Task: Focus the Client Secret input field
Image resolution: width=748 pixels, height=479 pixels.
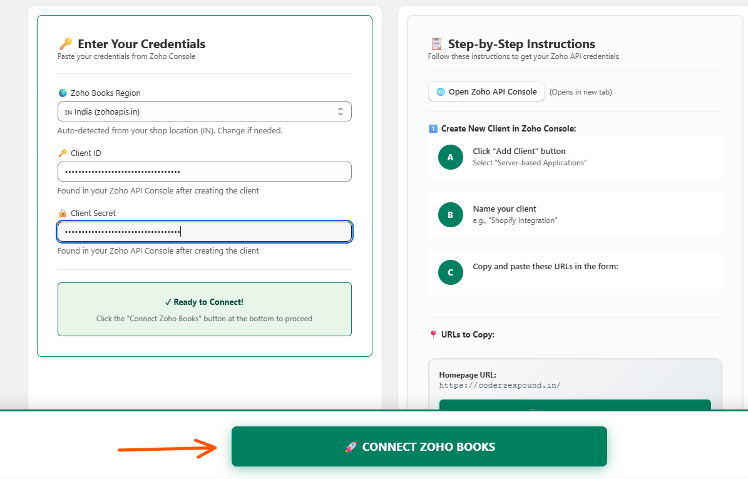Action: (x=204, y=232)
